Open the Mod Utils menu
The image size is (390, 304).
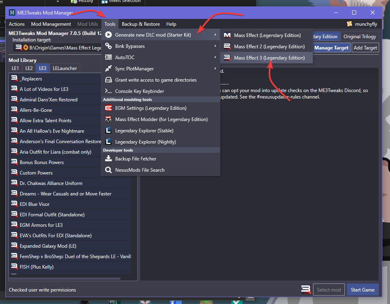pyautogui.click(x=87, y=24)
